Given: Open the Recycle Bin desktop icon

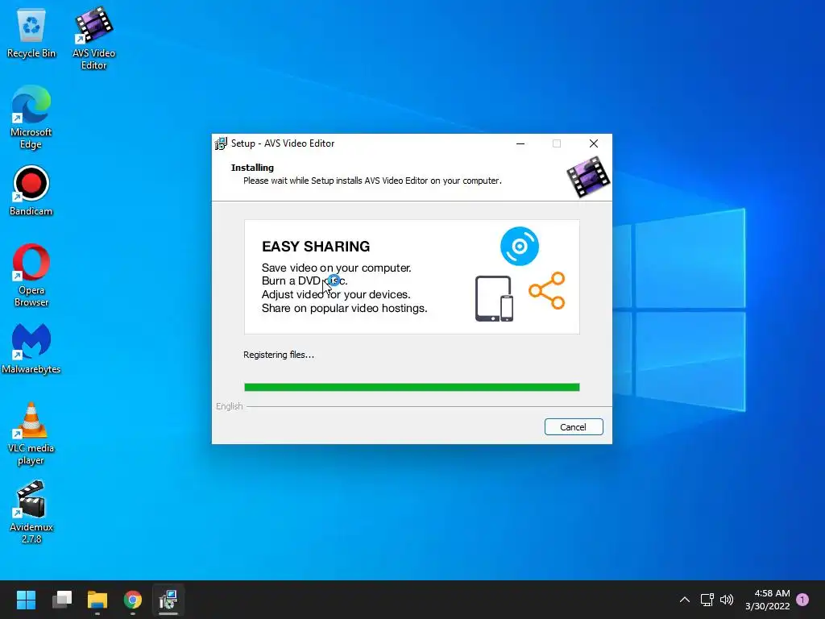Looking at the screenshot, I should pos(31,33).
